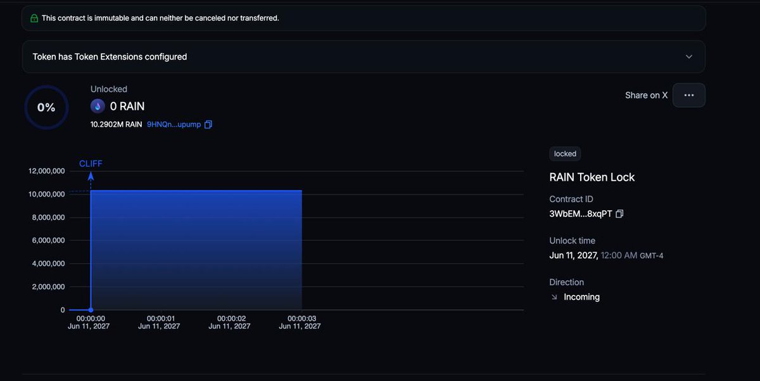
Task: Click the Incoming direction text
Action: coord(581,297)
